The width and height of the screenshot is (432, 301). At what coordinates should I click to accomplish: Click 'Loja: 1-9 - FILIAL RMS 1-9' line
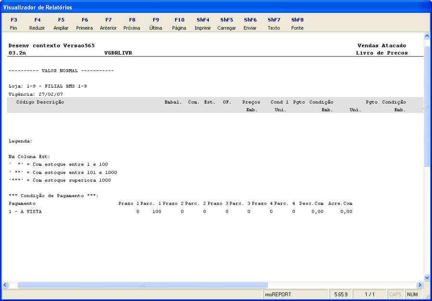(x=48, y=86)
